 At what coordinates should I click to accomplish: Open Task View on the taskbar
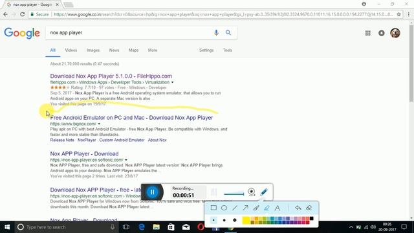pyautogui.click(x=126, y=227)
